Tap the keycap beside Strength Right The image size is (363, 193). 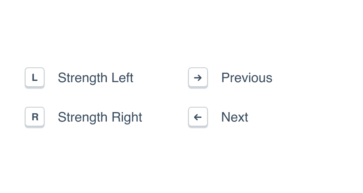(x=35, y=117)
